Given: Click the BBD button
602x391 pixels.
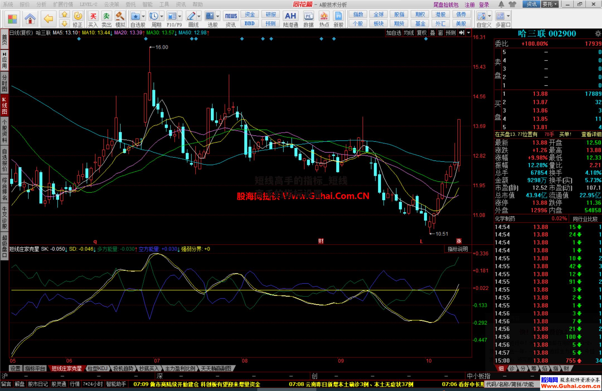Looking at the screenshot, I should [249, 23].
